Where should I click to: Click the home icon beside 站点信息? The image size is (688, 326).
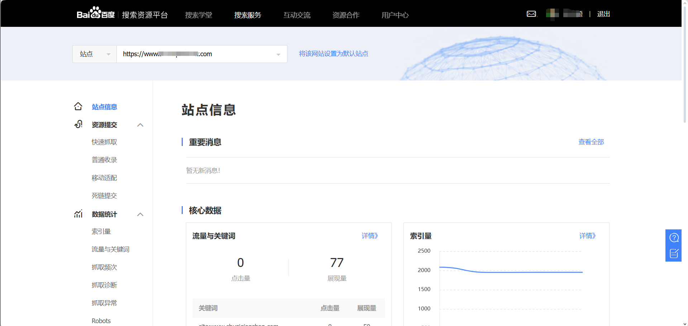[78, 107]
